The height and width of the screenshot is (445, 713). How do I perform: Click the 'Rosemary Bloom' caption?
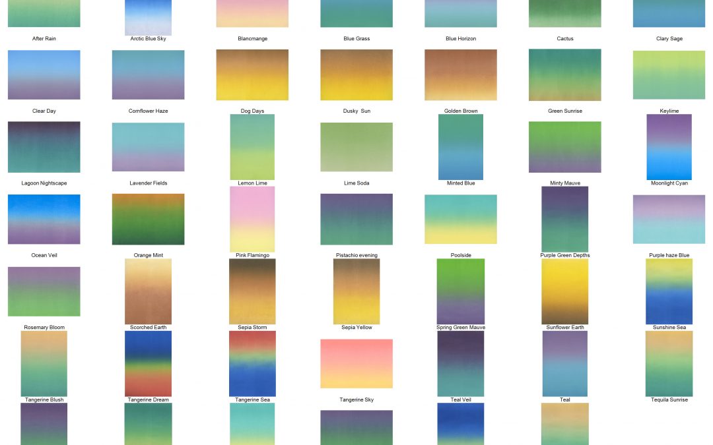44,328
